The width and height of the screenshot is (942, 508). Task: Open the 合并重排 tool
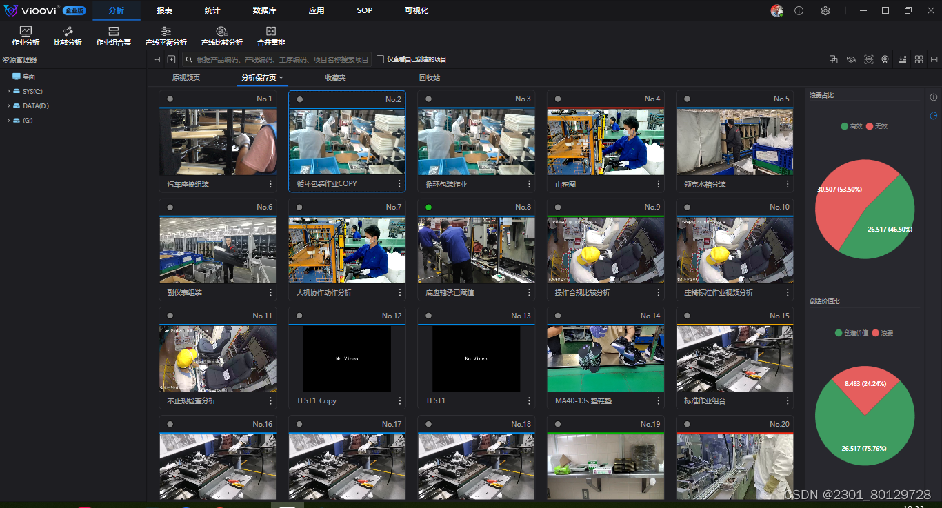point(271,36)
